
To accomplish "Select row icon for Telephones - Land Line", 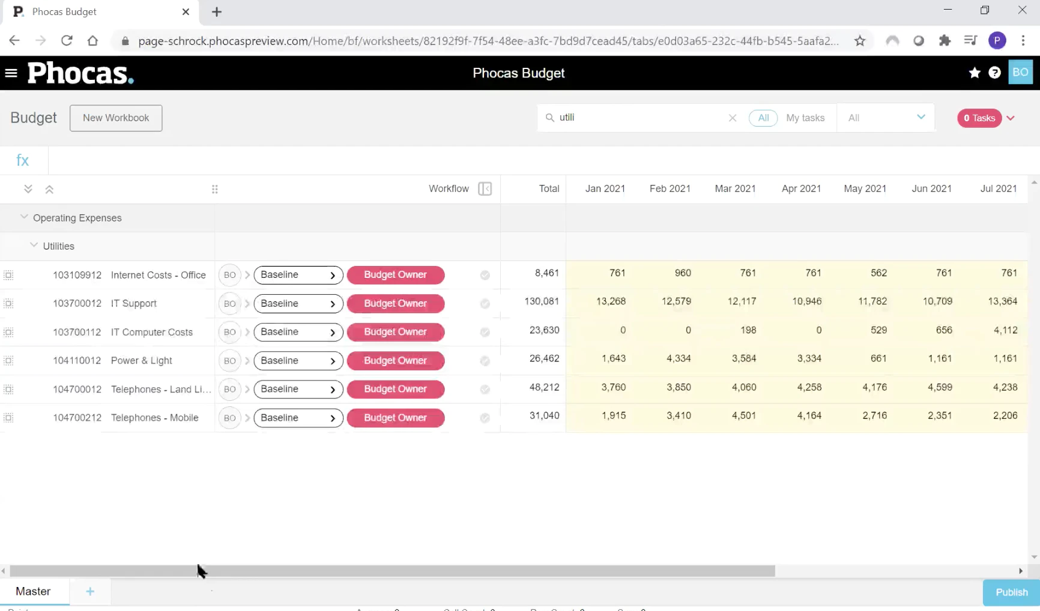I will click(x=8, y=390).
